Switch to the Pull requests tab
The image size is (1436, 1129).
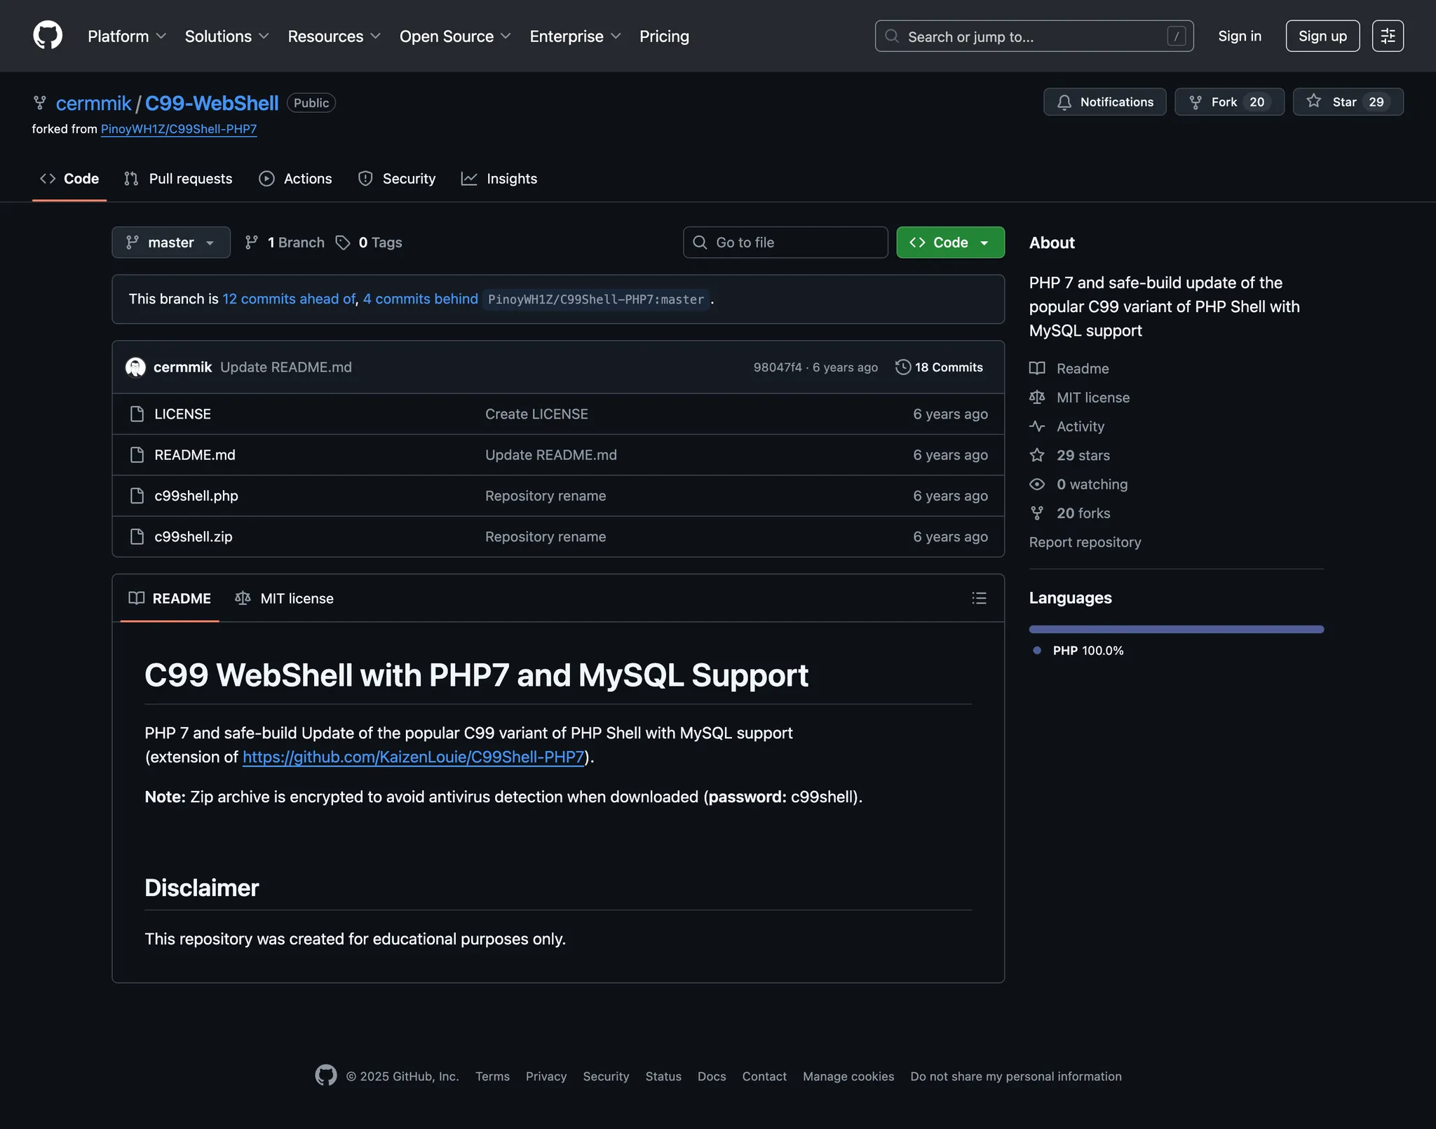pos(178,179)
